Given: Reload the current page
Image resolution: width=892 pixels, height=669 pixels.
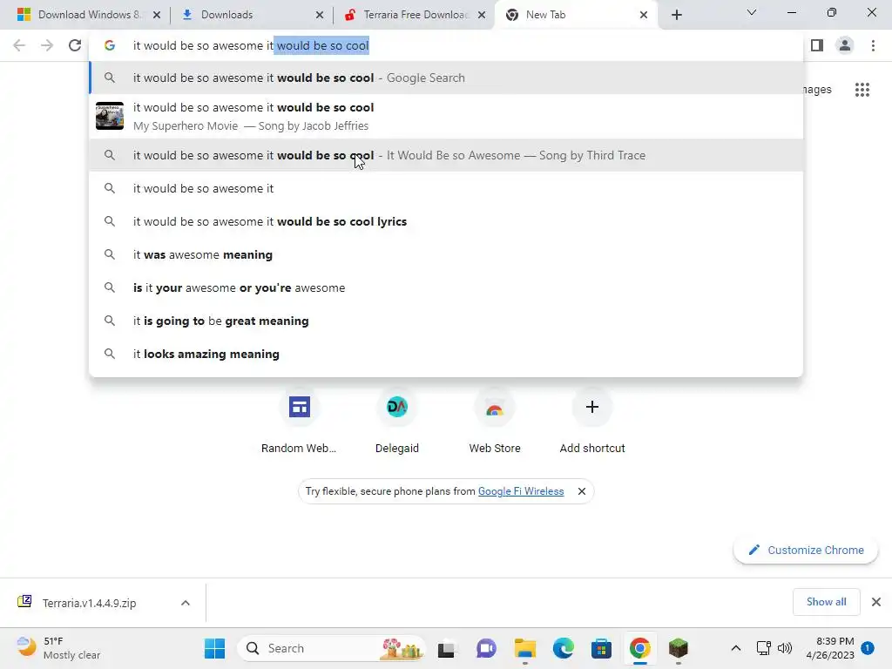Looking at the screenshot, I should (75, 45).
